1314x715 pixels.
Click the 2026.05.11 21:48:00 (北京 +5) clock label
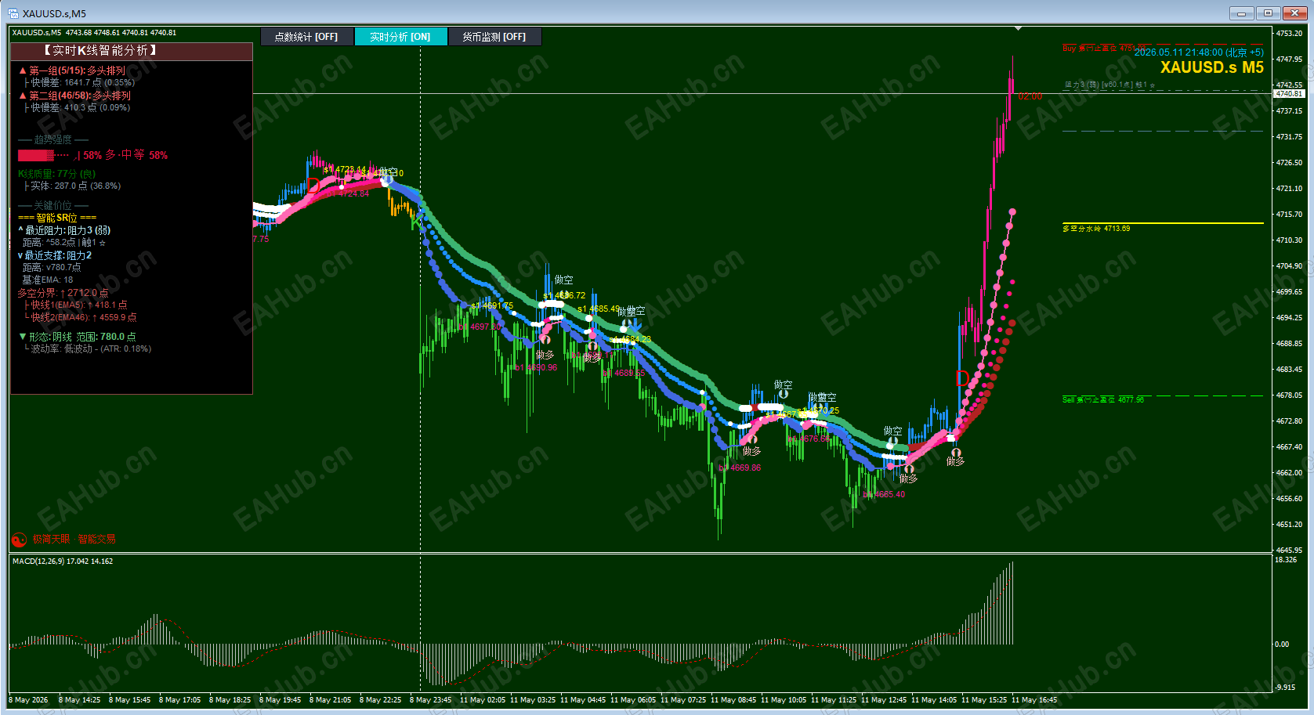1199,52
